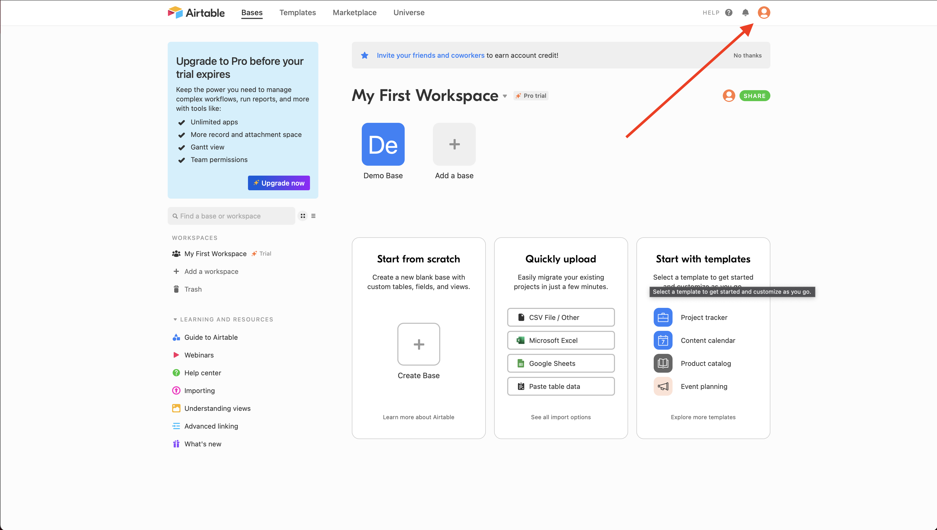The width and height of the screenshot is (937, 530).
Task: Click the green SHARE button
Action: coord(754,96)
